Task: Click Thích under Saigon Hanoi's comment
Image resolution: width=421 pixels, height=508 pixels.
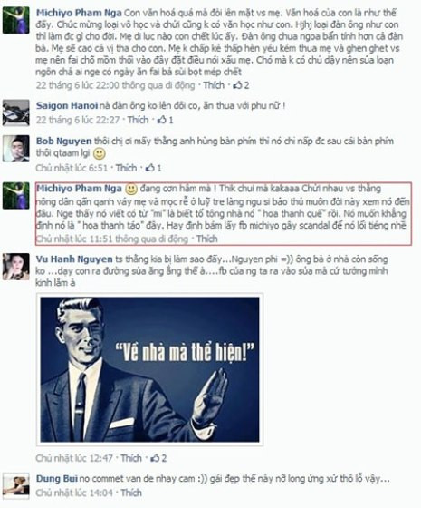Action: coord(138,120)
